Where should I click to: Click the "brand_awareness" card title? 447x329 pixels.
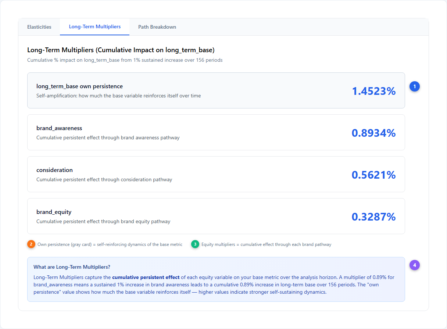coord(59,128)
